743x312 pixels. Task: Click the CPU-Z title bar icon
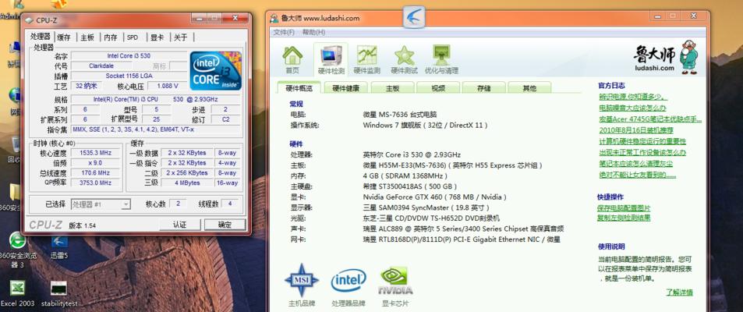click(29, 20)
